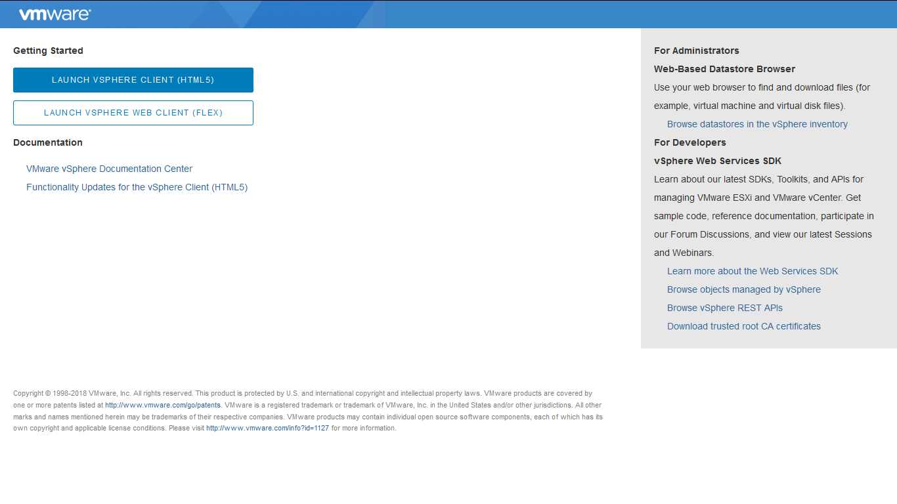Open VMware vSphere Documentation Center link
This screenshot has width=897, height=504.
point(109,169)
